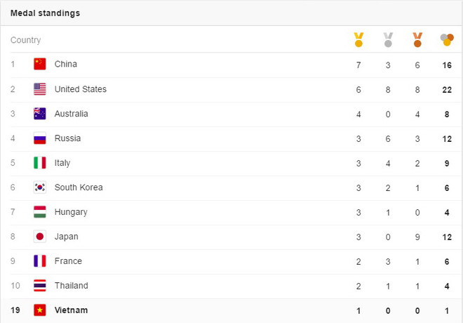Screen dimensions: 463x323
Task: Click China's gold medal count 7
Action: pyautogui.click(x=358, y=65)
